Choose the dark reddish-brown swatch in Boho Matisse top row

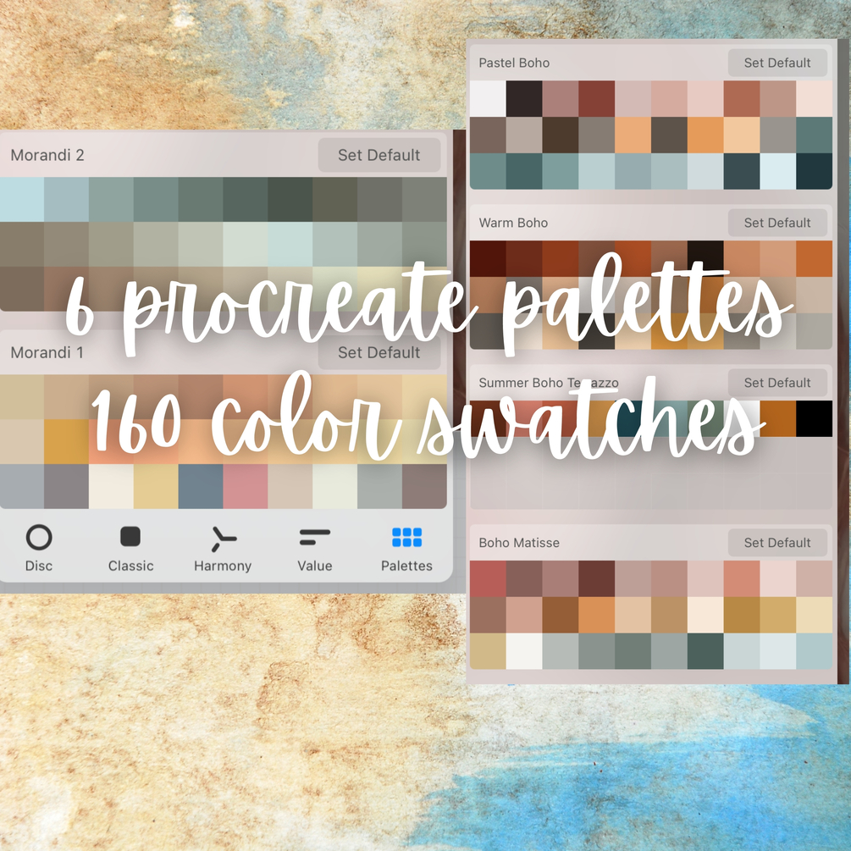tap(596, 578)
